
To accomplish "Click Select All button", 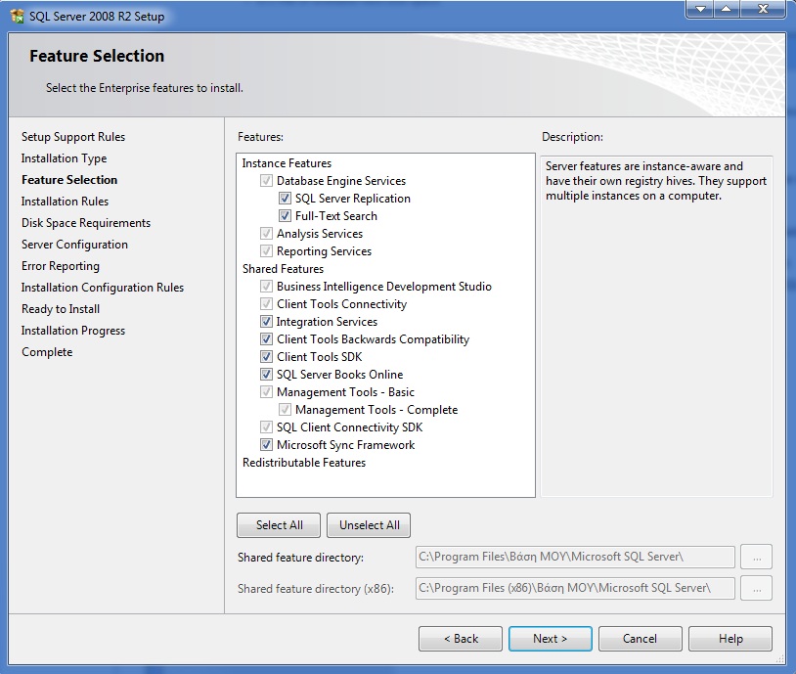I will pyautogui.click(x=279, y=525).
